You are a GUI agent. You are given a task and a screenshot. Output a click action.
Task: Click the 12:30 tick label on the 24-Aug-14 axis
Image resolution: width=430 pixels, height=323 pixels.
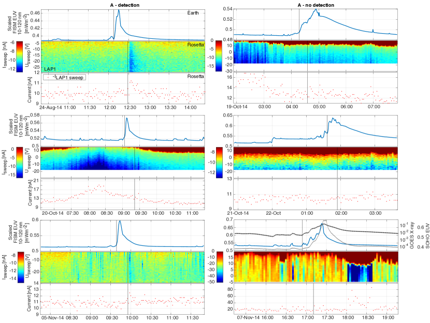pyautogui.click(x=130, y=108)
